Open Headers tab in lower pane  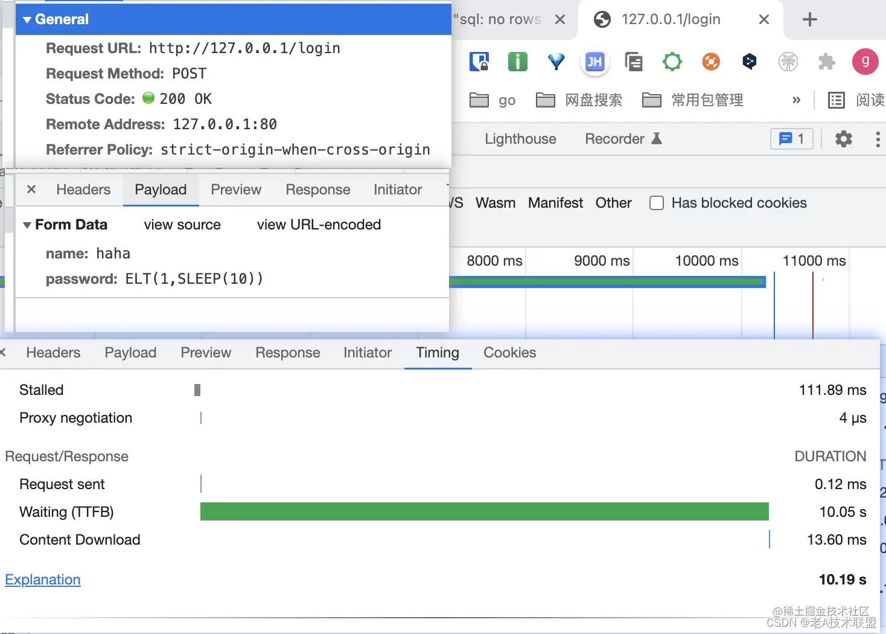[x=53, y=353]
